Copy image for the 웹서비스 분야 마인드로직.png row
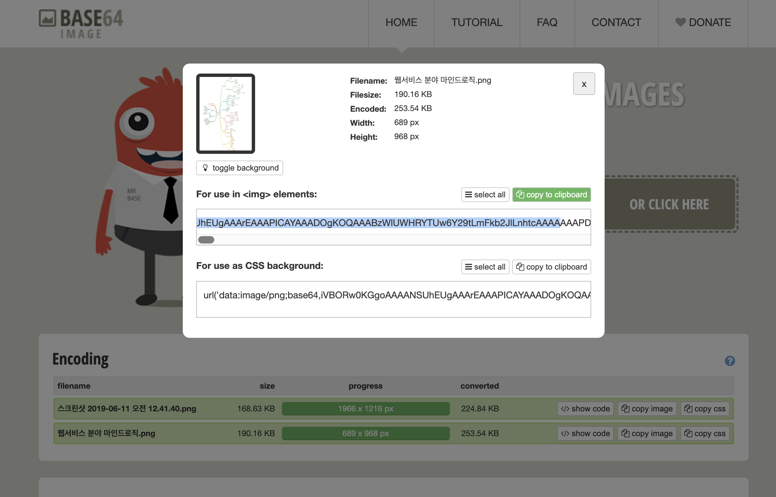776x497 pixels. (647, 433)
